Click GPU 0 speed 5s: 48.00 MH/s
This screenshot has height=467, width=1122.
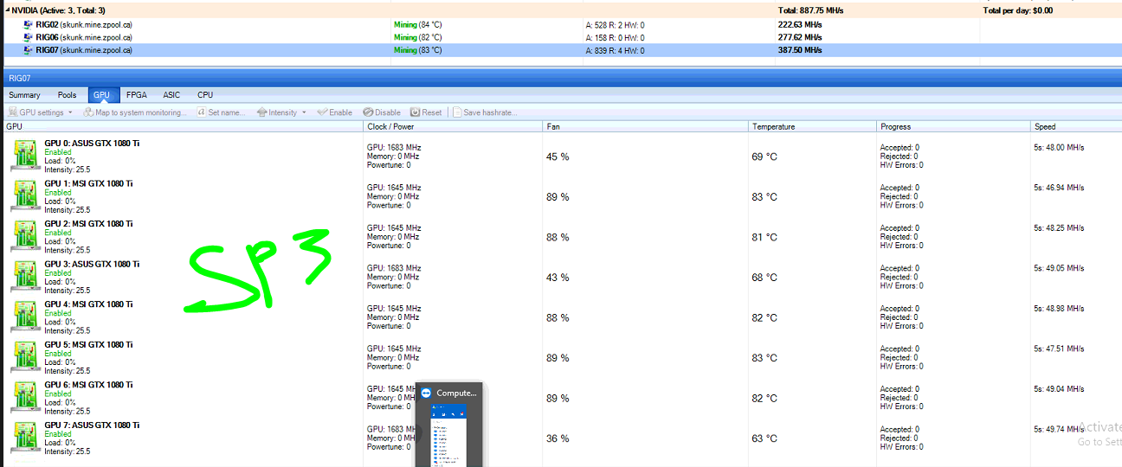(1059, 148)
